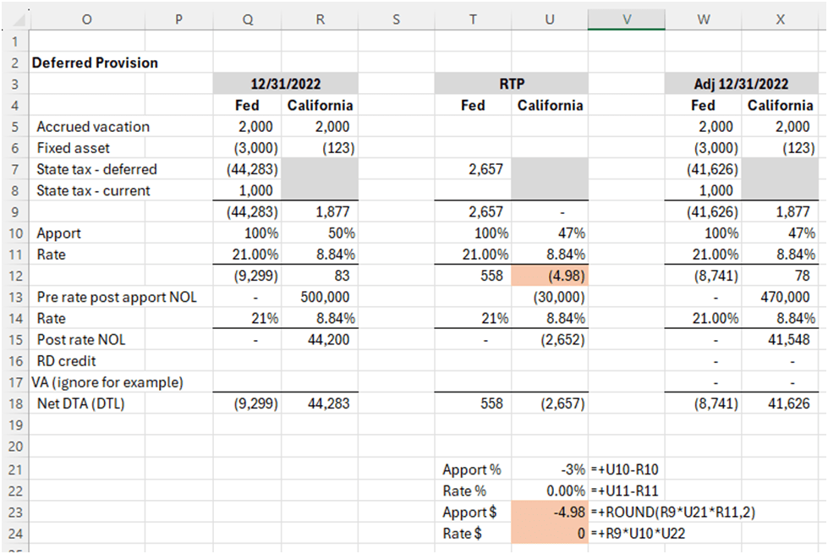The width and height of the screenshot is (828, 554).
Task: Click the 44,200 Post rate NOL cell
Action: pos(321,339)
